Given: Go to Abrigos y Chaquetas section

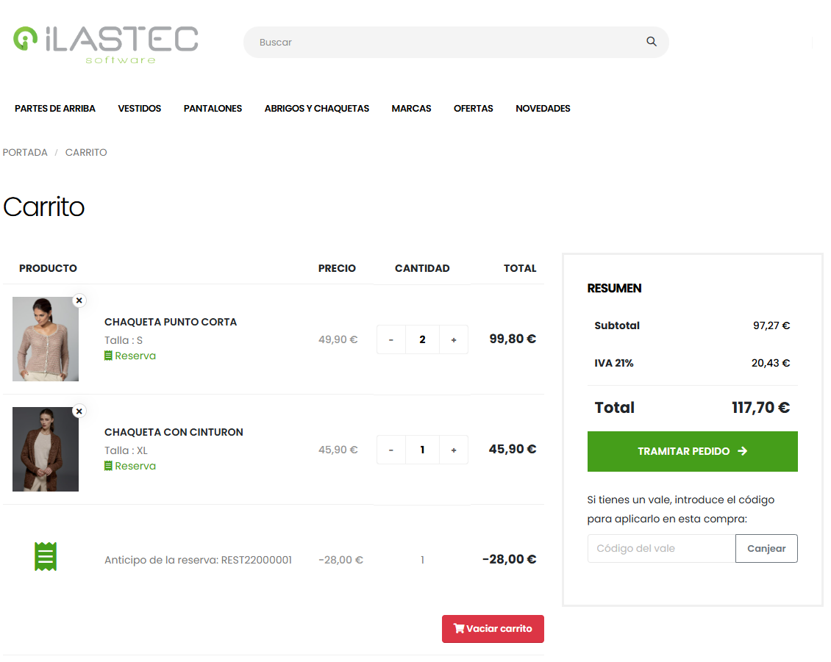Looking at the screenshot, I should pos(317,108).
